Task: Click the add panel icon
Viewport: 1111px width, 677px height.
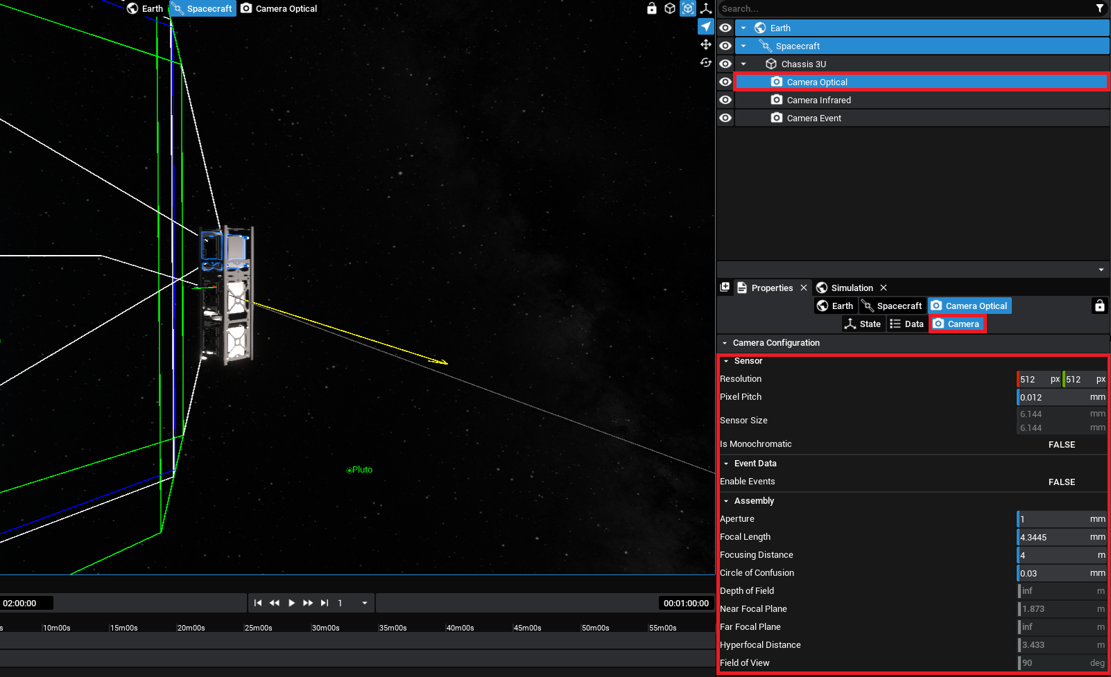Action: coord(725,287)
